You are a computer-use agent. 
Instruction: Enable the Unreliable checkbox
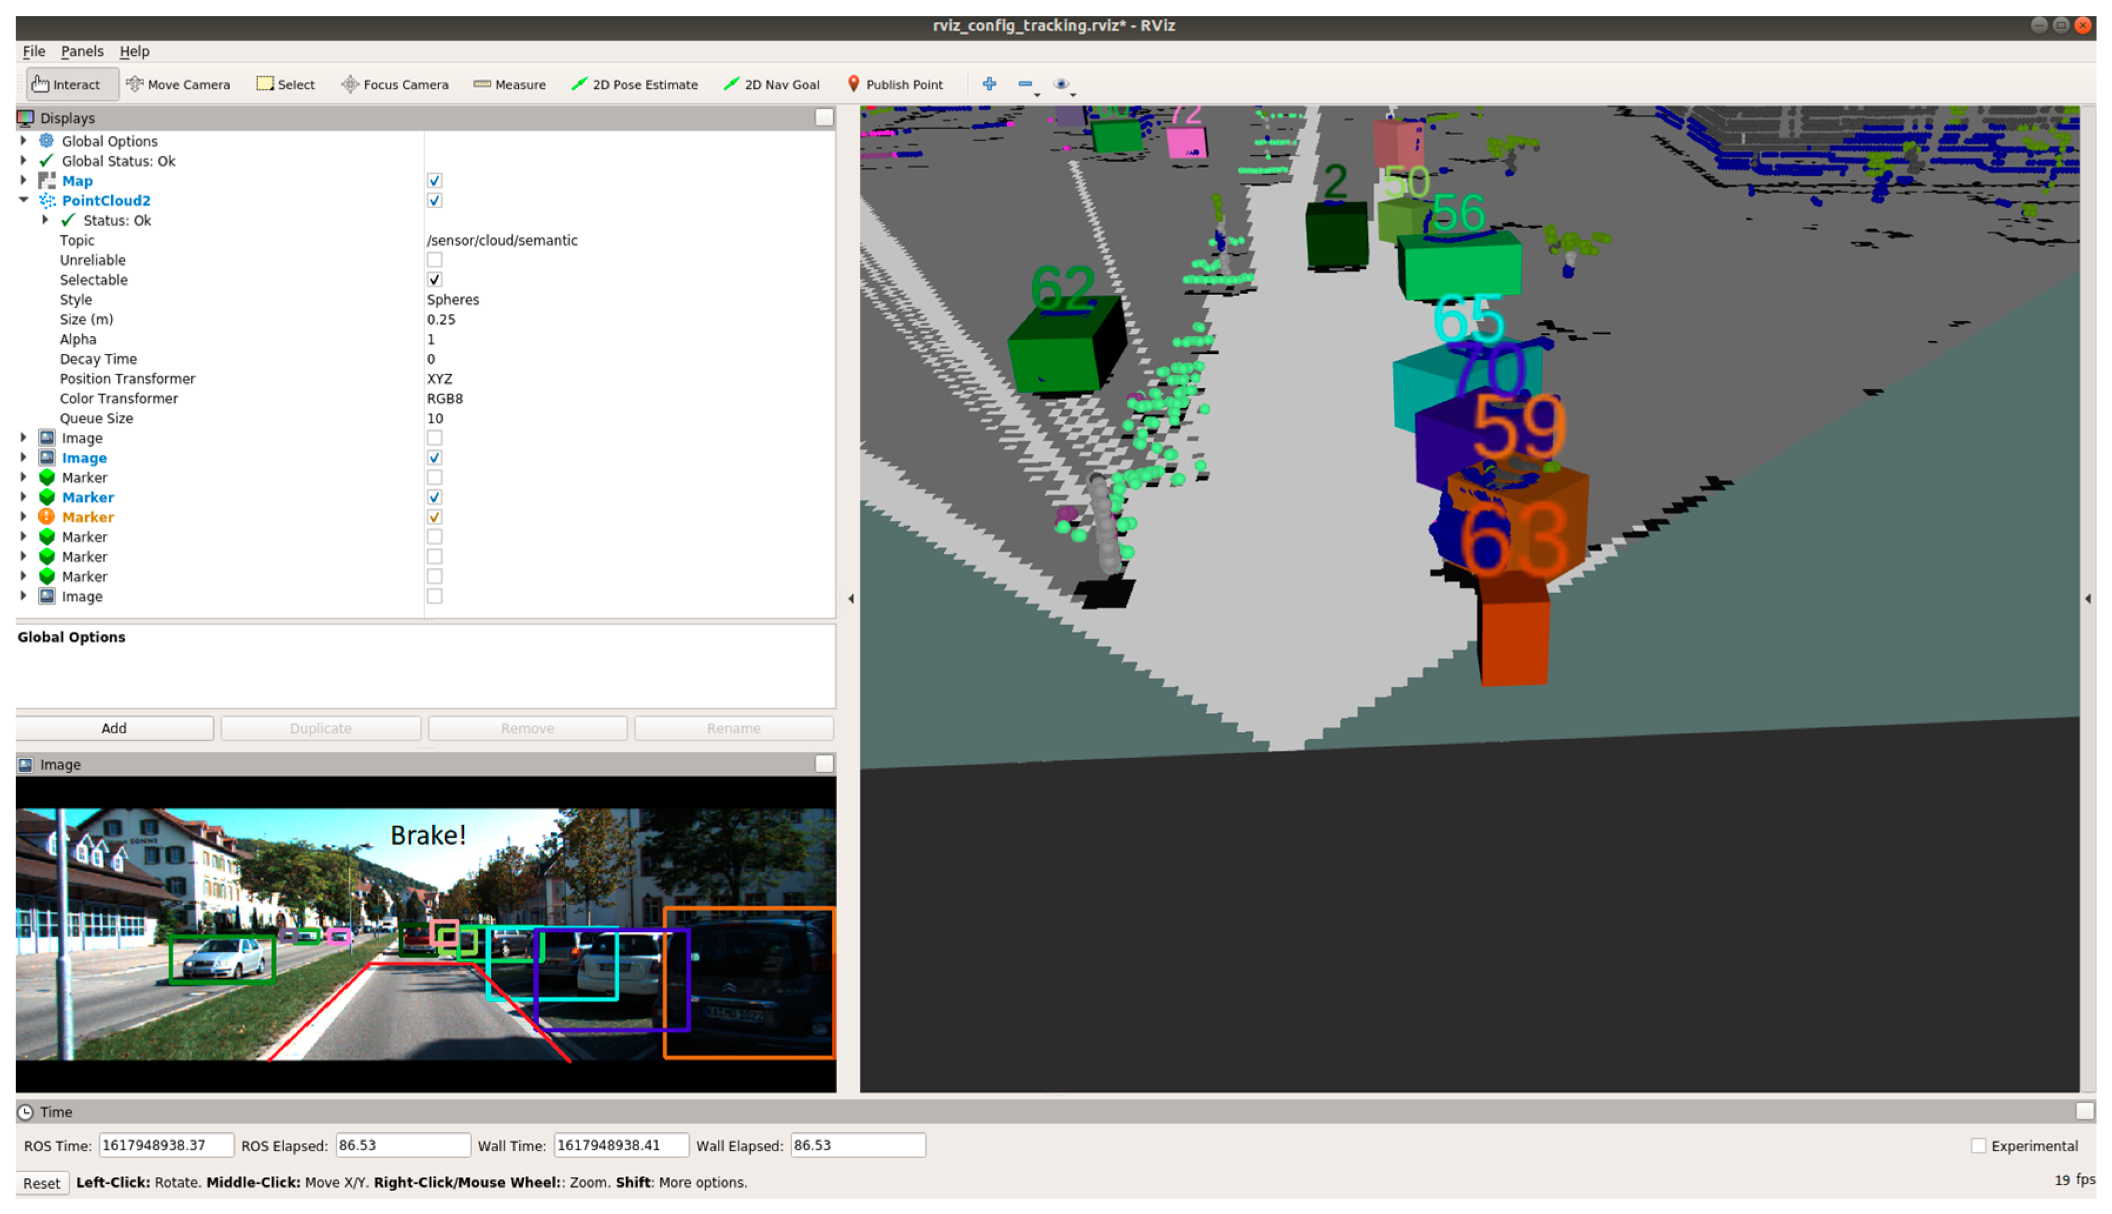click(435, 260)
